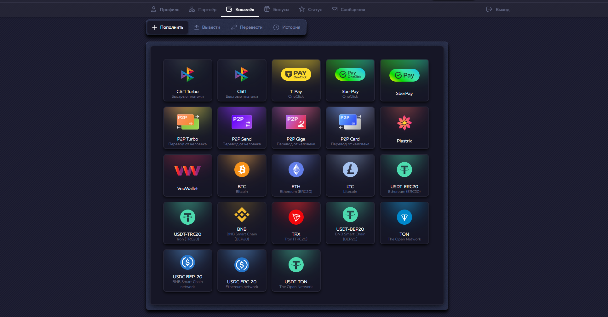The width and height of the screenshot is (608, 317).
Task: Choose the SberPay OneClick logo
Action: coord(350,74)
